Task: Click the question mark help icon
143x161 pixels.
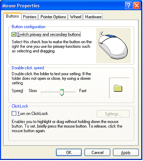Action: (x=129, y=6)
